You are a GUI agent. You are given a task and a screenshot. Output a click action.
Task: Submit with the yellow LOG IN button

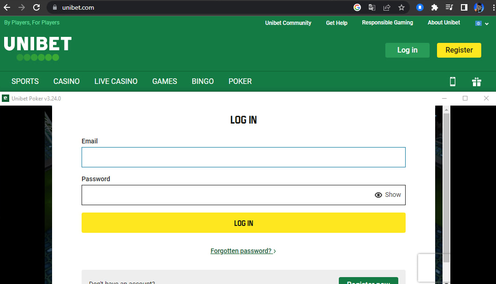(243, 223)
